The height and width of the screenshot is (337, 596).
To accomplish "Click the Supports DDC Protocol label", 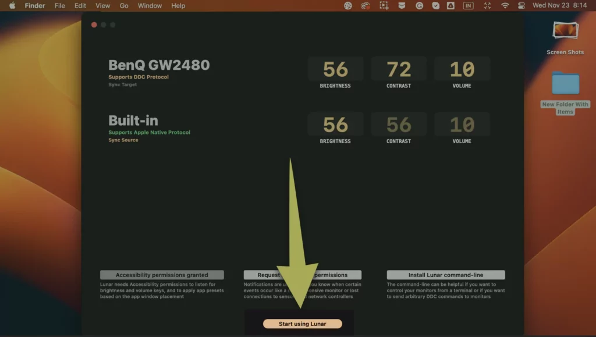I will click(x=139, y=77).
